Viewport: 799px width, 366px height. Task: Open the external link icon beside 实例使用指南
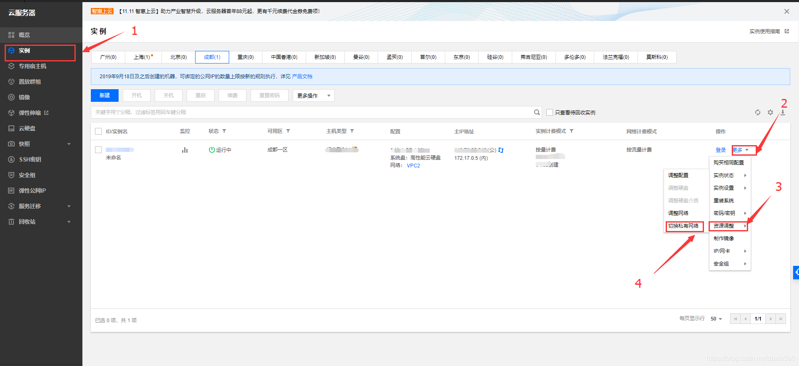pyautogui.click(x=787, y=31)
